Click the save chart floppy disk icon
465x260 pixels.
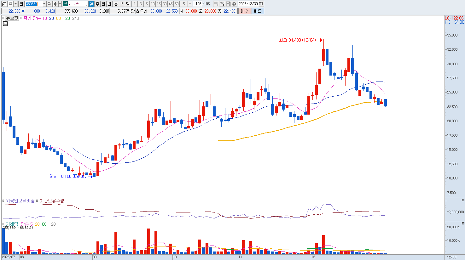coord(229,4)
